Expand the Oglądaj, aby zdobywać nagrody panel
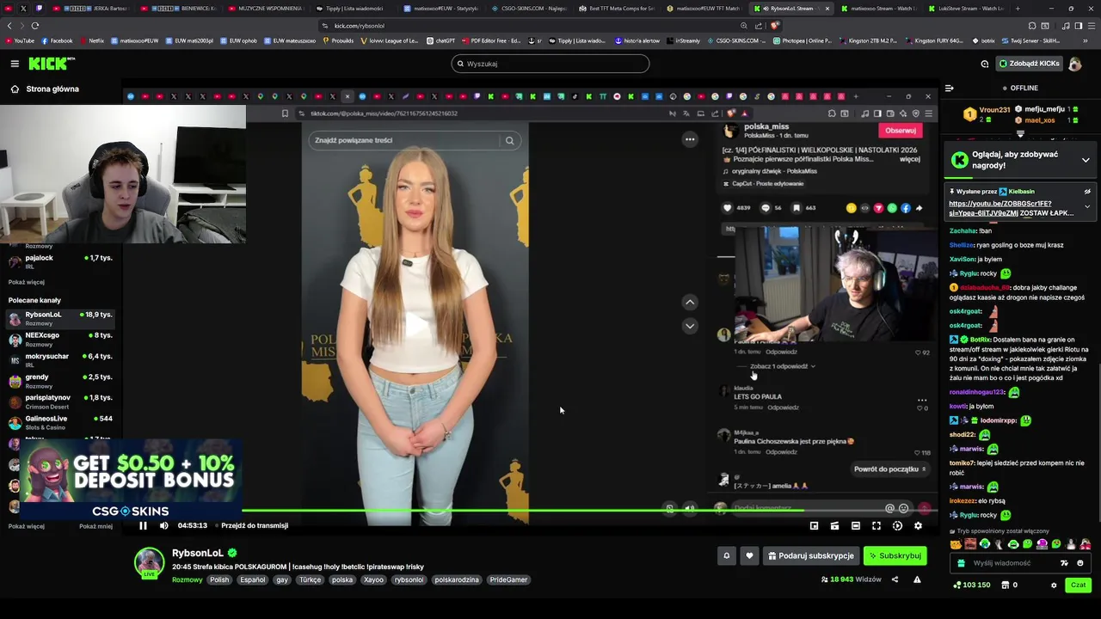 click(1086, 160)
